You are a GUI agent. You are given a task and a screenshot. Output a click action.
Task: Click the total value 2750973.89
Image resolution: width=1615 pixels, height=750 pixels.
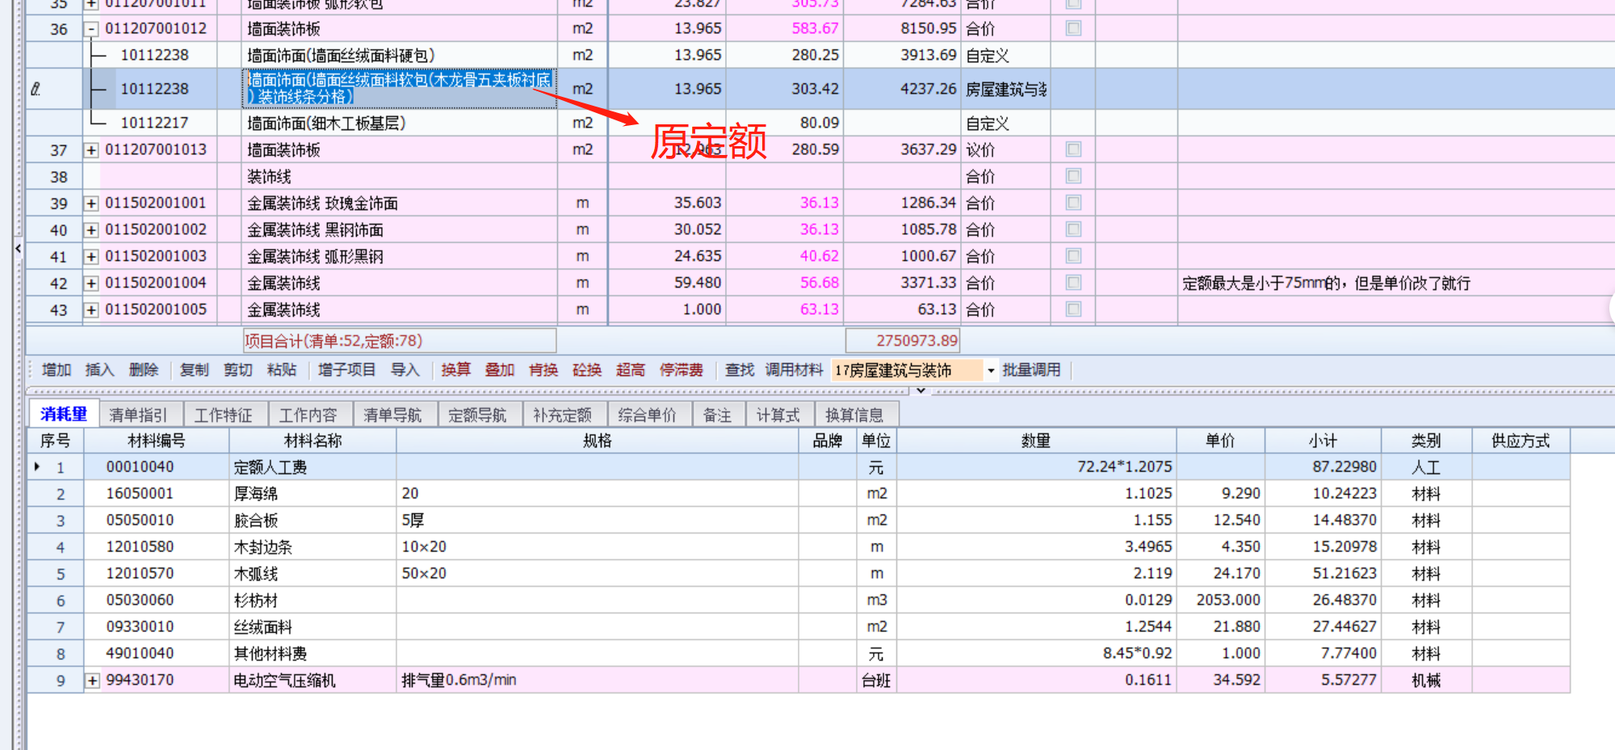point(903,341)
